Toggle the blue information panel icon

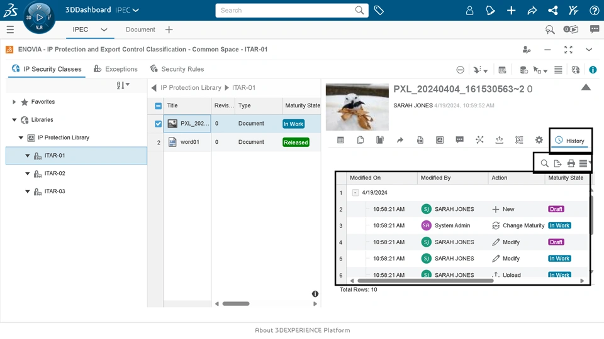(x=593, y=70)
